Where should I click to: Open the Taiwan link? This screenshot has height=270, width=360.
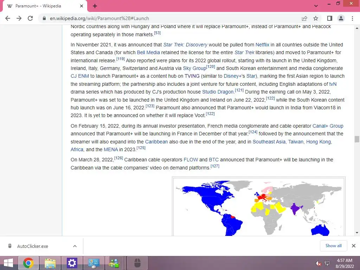[296, 142]
